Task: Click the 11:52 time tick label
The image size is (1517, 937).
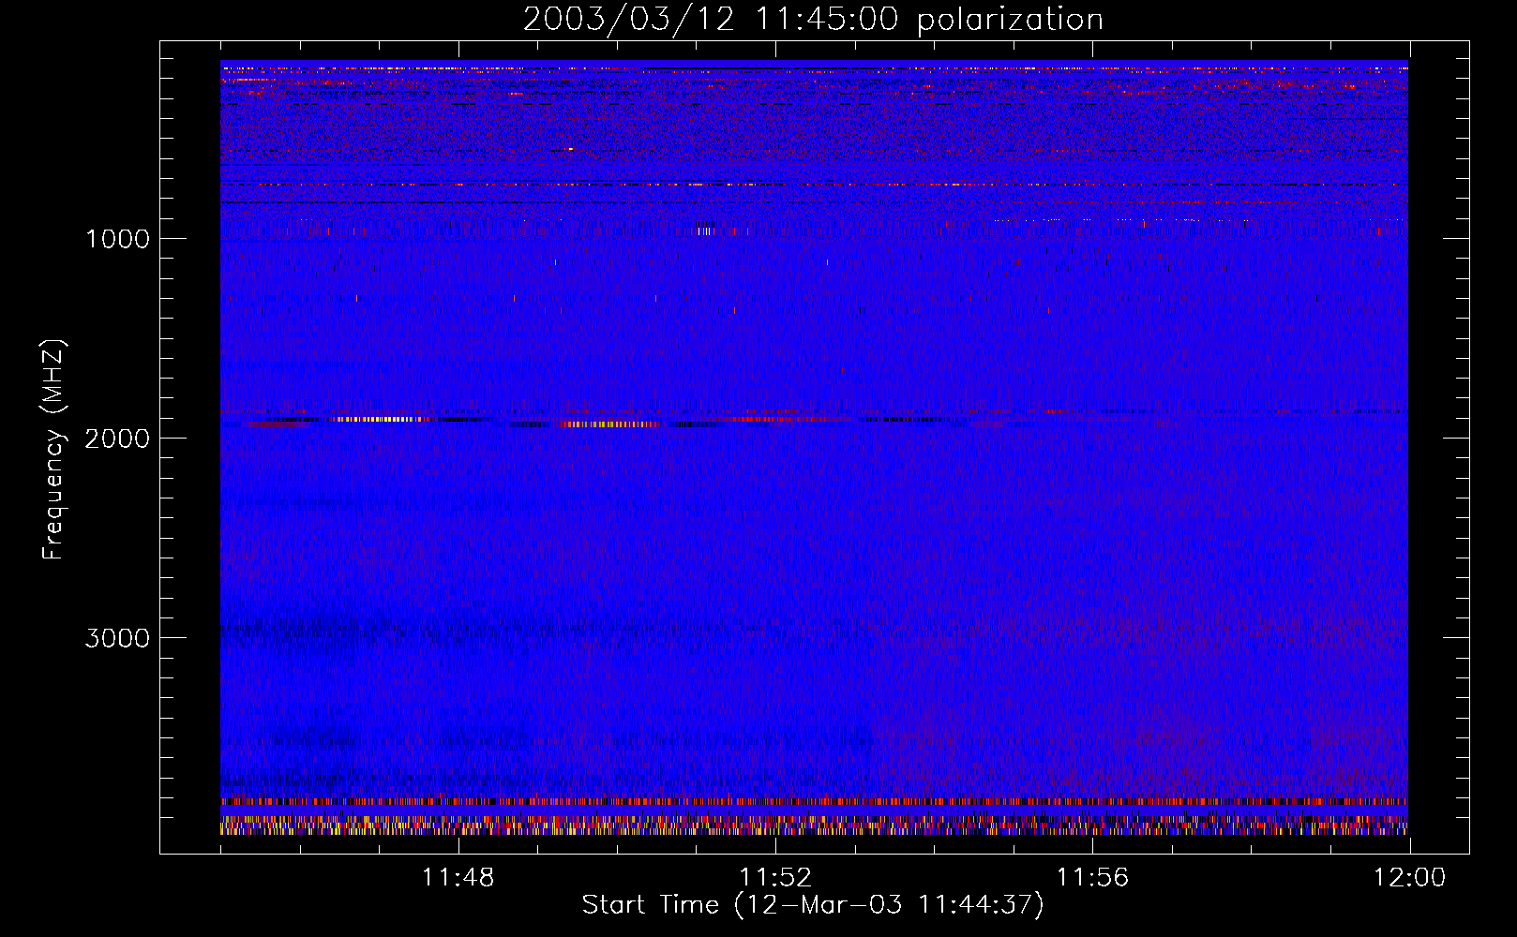Action: [x=775, y=878]
